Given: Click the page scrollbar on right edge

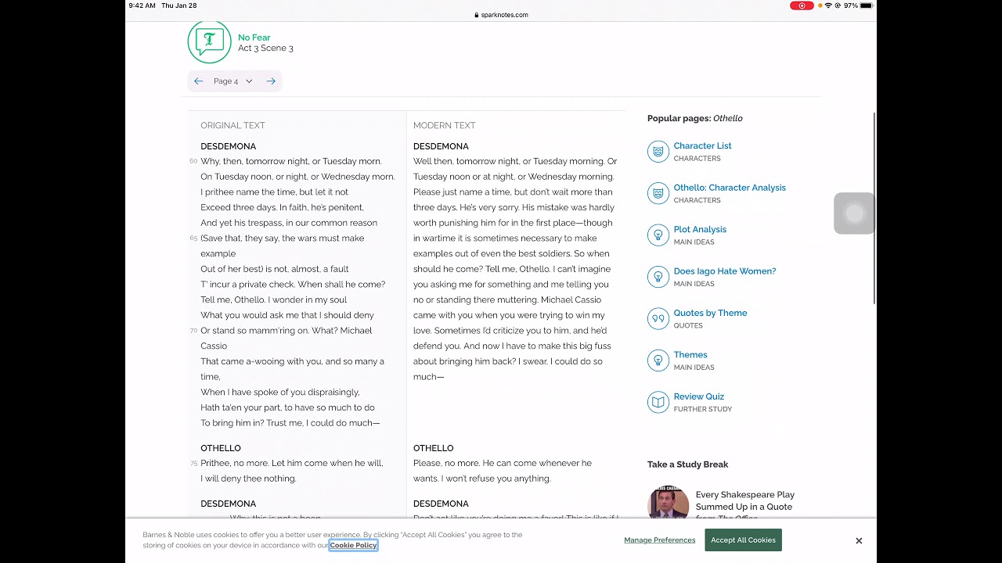Looking at the screenshot, I should click(x=874, y=208).
